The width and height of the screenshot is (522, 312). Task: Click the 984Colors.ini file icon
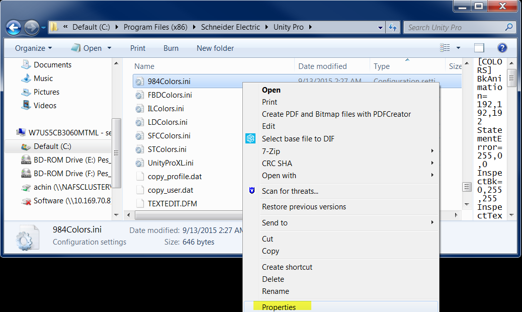pos(139,81)
